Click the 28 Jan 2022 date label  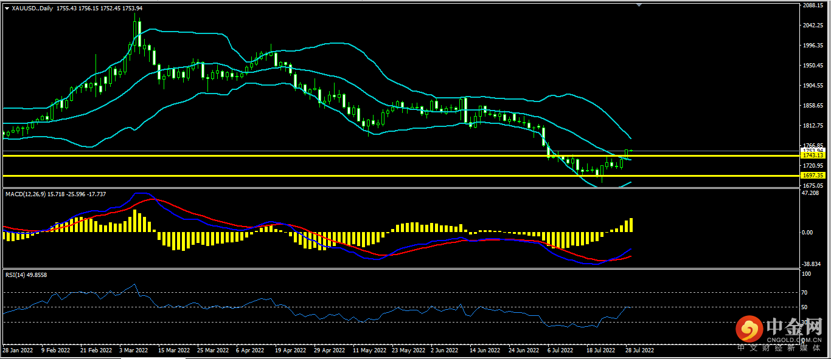17,350
